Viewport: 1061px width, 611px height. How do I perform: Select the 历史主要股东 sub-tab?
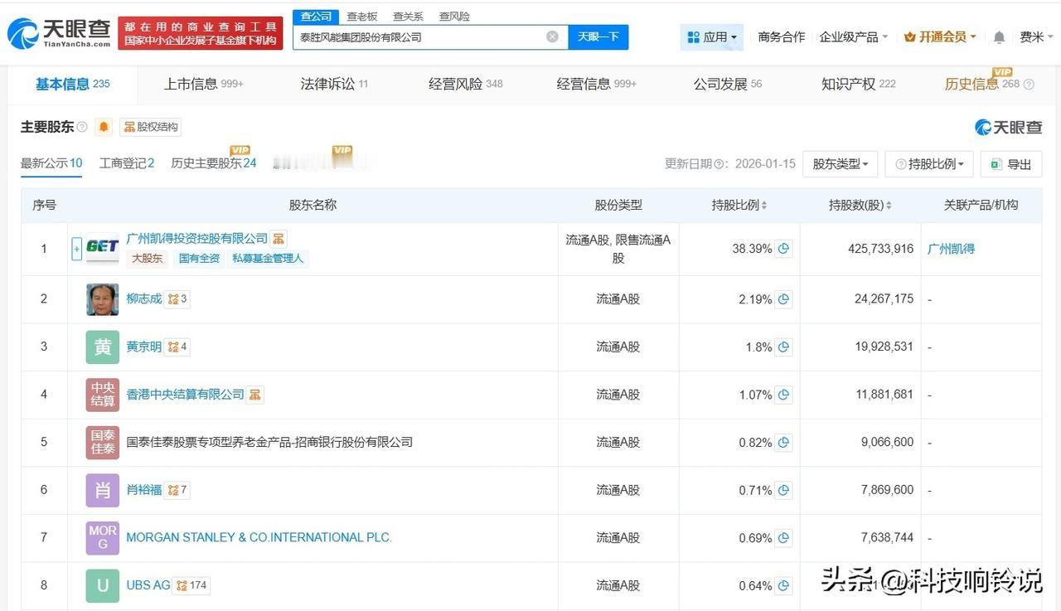pyautogui.click(x=214, y=163)
